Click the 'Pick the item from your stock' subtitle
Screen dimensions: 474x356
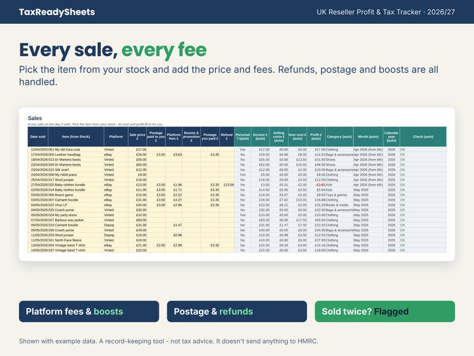[x=229, y=76]
